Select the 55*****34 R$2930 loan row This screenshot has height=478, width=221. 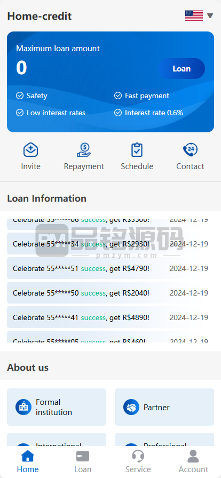point(111,244)
